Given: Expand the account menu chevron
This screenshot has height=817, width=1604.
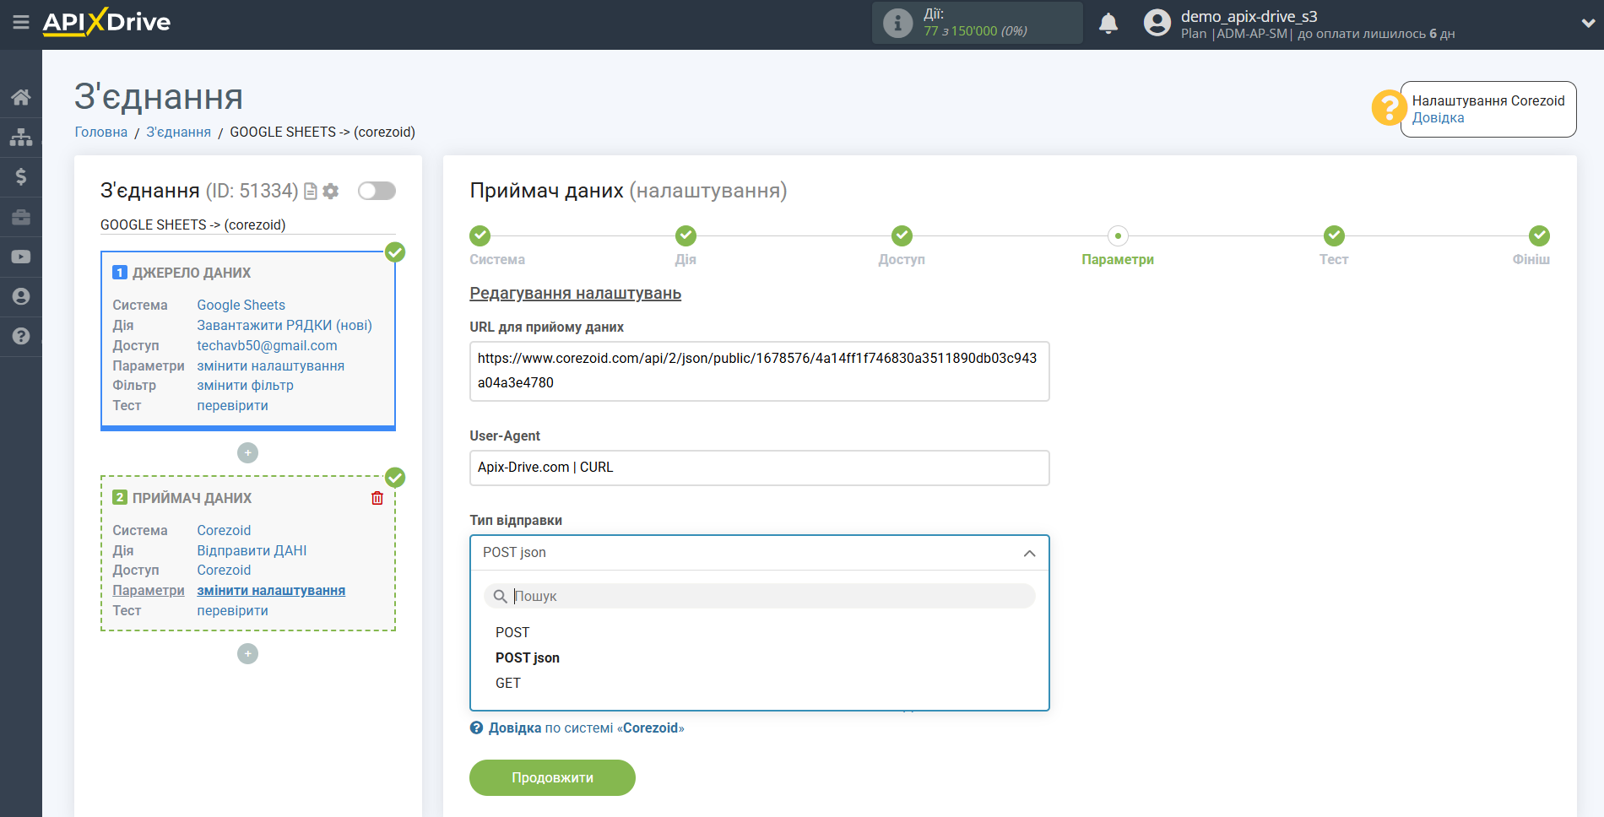Looking at the screenshot, I should 1588,23.
